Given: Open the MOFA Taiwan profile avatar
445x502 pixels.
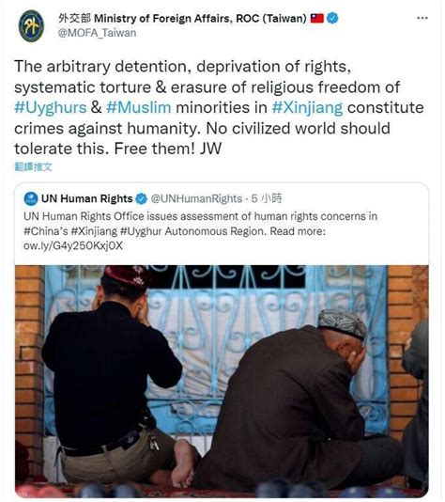Looking at the screenshot, I should coord(31,26).
